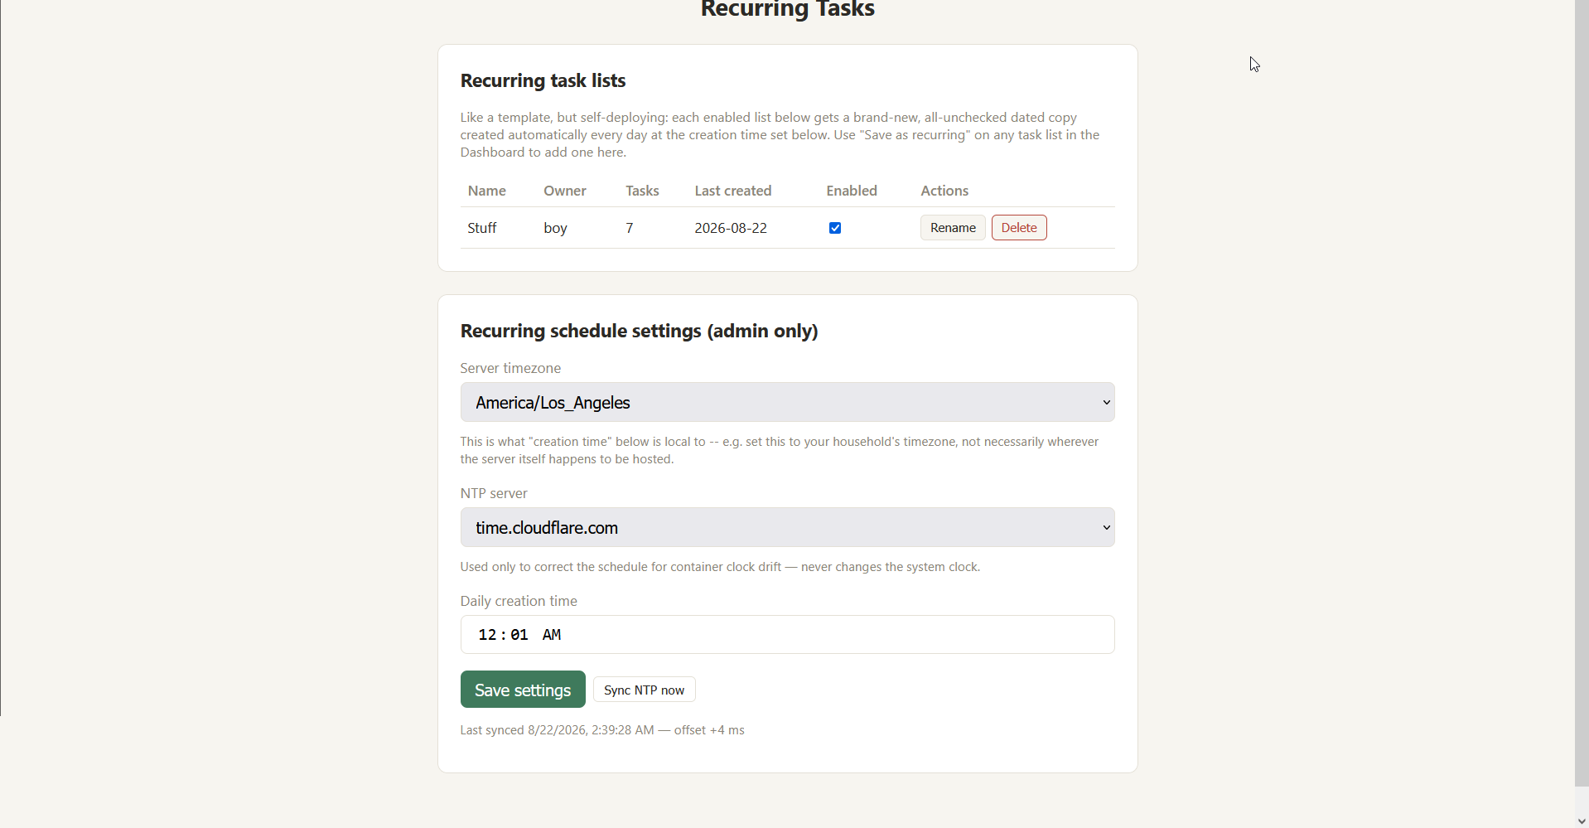Open the Server timezone dropdown
Screen dimensions: 1589x828
[x=787, y=402]
